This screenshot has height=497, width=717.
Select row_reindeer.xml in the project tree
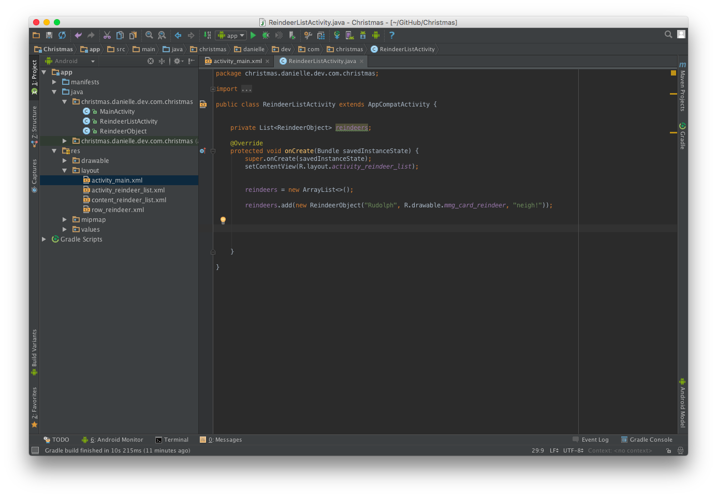[x=118, y=210]
